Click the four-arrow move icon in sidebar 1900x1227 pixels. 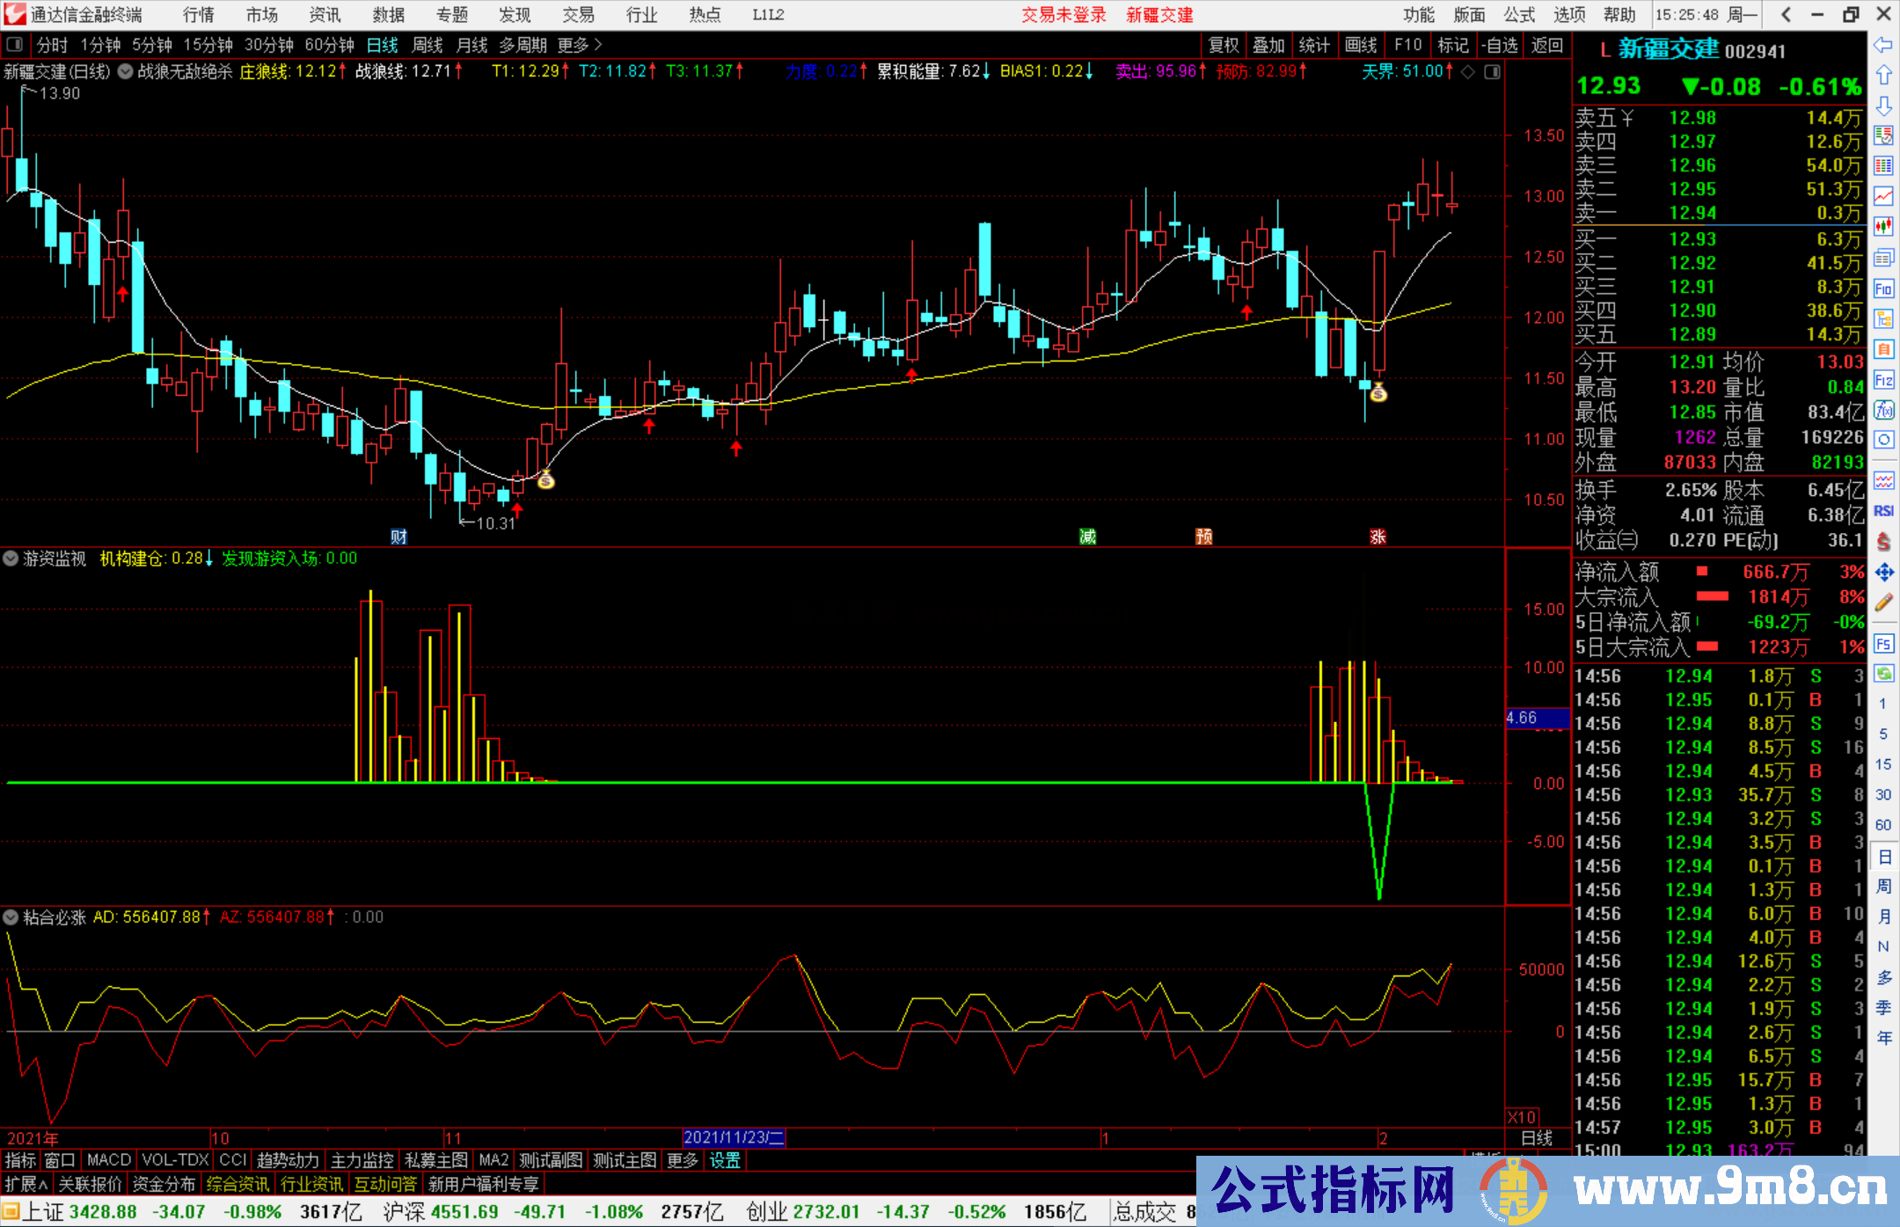[1883, 573]
